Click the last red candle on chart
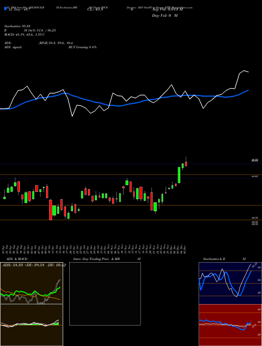262x346 pixels. (x=186, y=164)
